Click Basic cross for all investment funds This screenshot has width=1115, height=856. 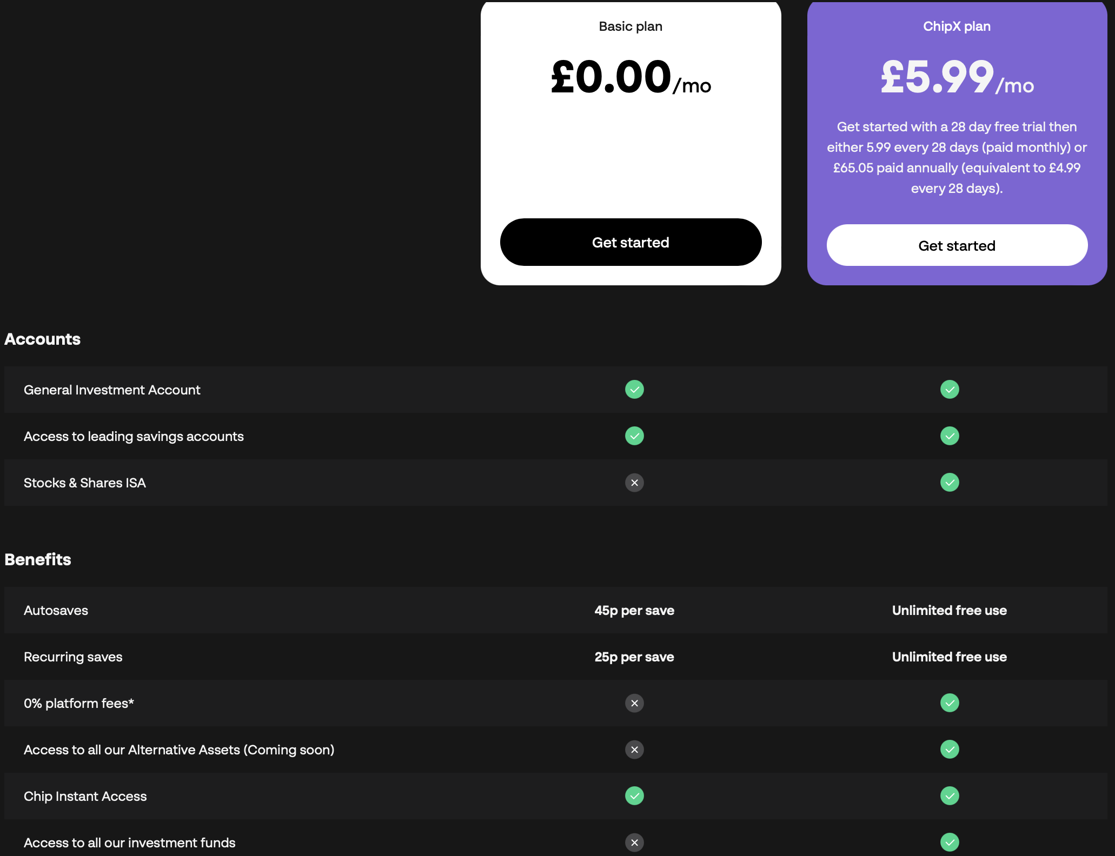pyautogui.click(x=634, y=842)
